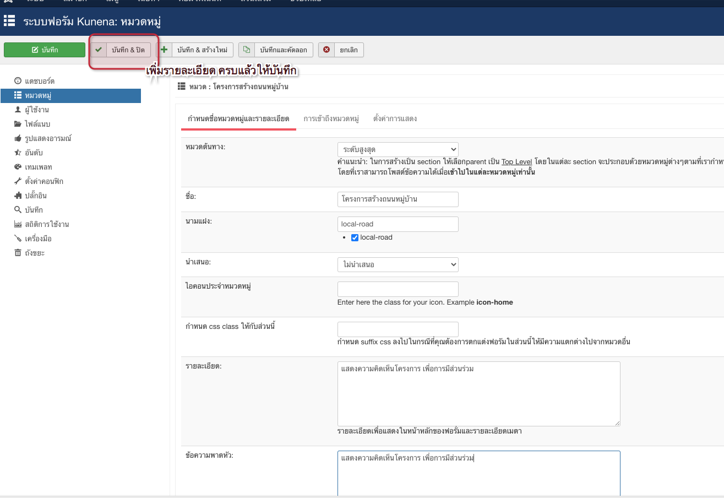The image size is (724, 498).
Task: Click the plus icon for บันทึก & สร้างใหม่
Action: (x=165, y=50)
